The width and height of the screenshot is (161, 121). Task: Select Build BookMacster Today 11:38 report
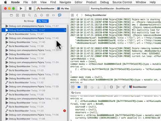[34, 46]
